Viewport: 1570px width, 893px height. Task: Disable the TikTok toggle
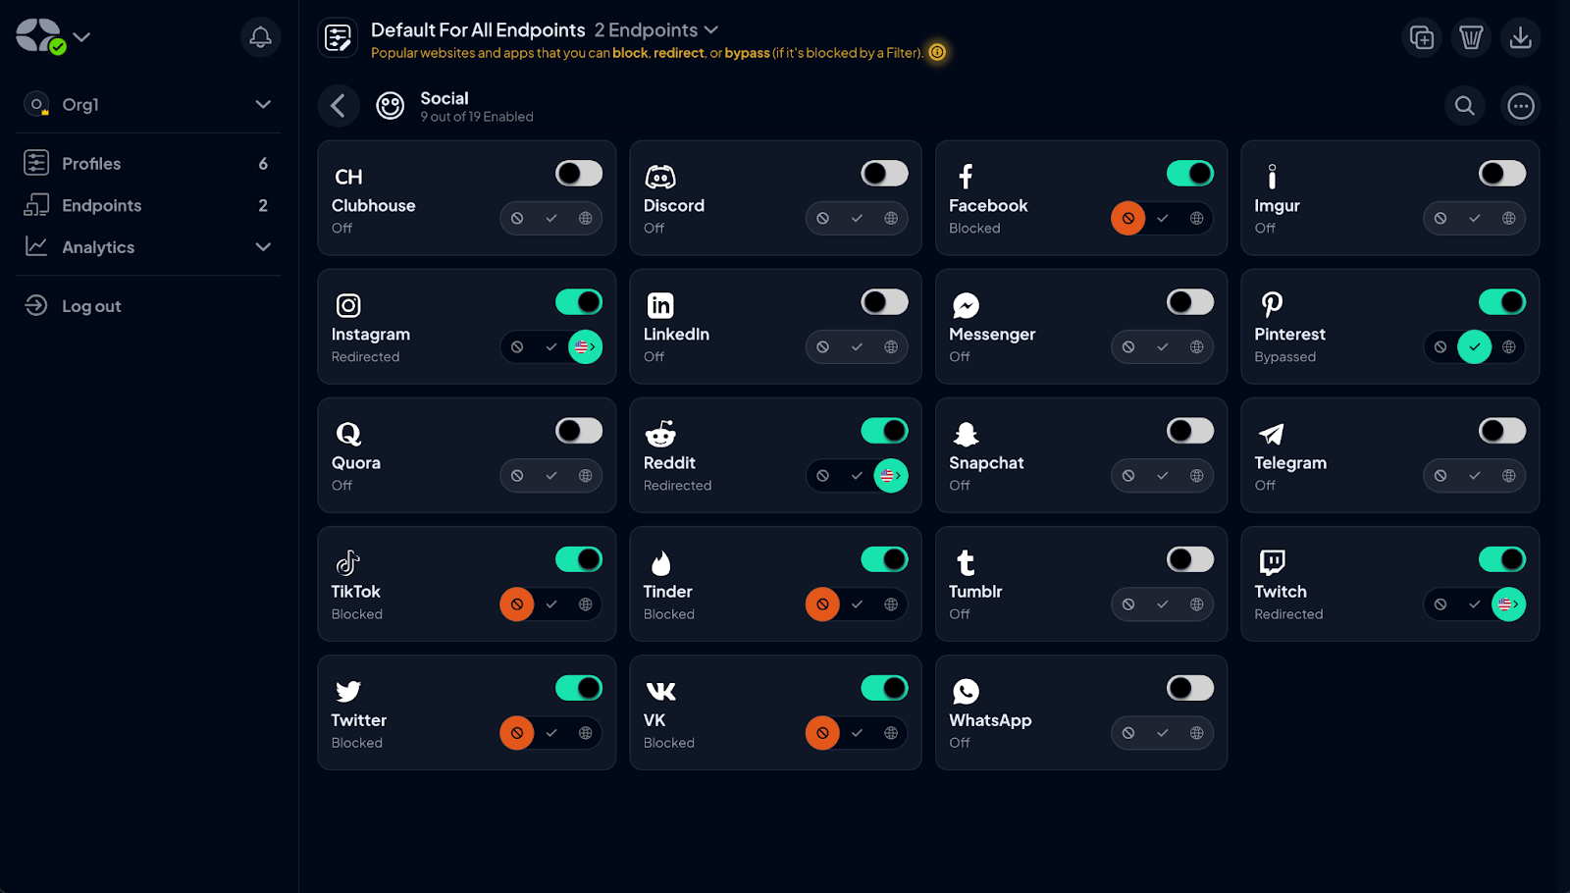click(x=579, y=559)
